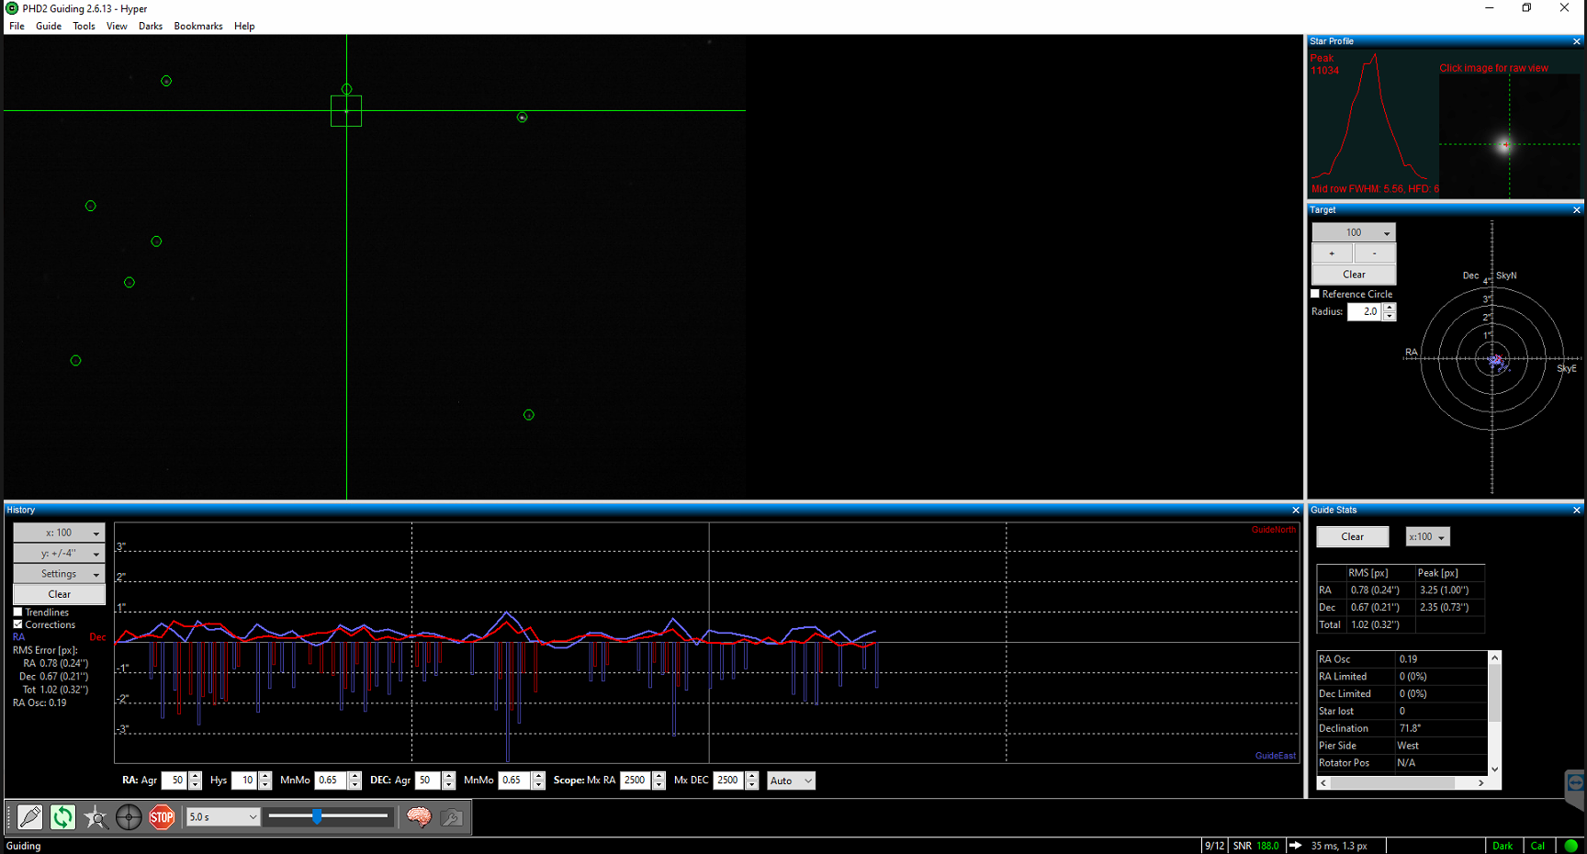The height and width of the screenshot is (854, 1587).
Task: Click Clear in the Target panel
Action: click(x=1354, y=275)
